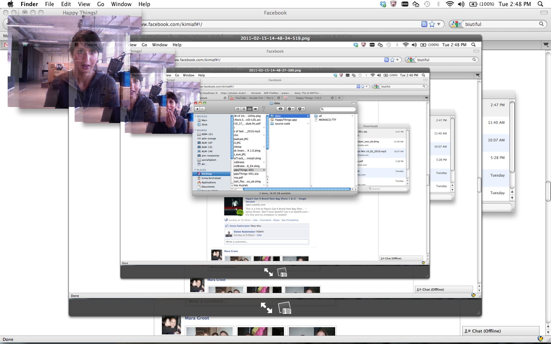Open the Apple menu in the system menu bar
Image resolution: width=551 pixels, height=344 pixels.
tap(10, 4)
